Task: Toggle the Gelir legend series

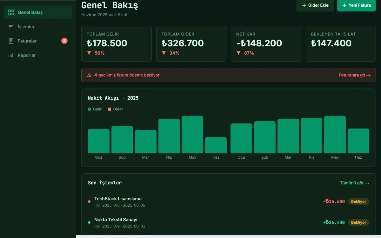Action: pos(95,109)
